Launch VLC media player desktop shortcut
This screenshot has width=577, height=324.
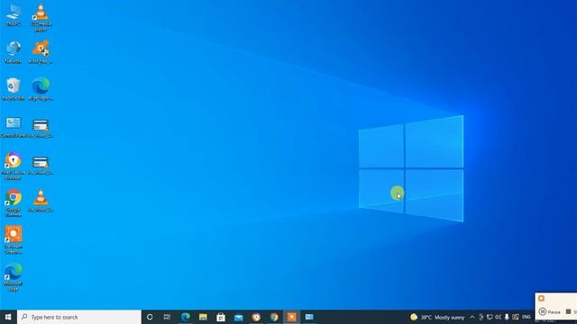[41, 16]
